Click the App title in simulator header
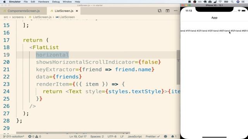The image size is (248, 139). click(214, 18)
